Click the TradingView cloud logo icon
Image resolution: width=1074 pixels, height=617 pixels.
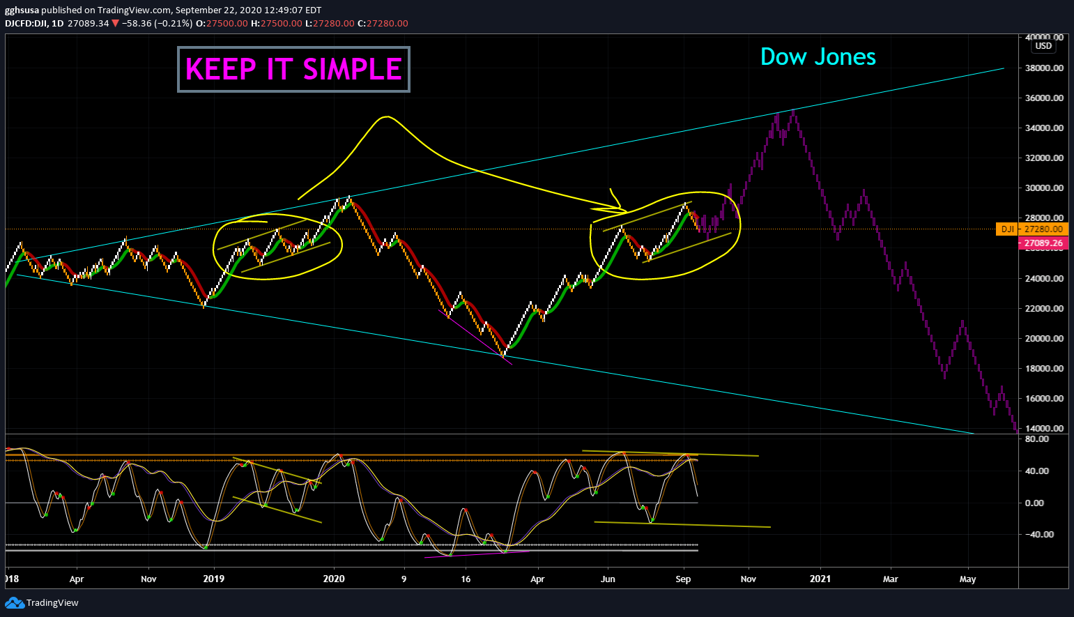coord(14,602)
